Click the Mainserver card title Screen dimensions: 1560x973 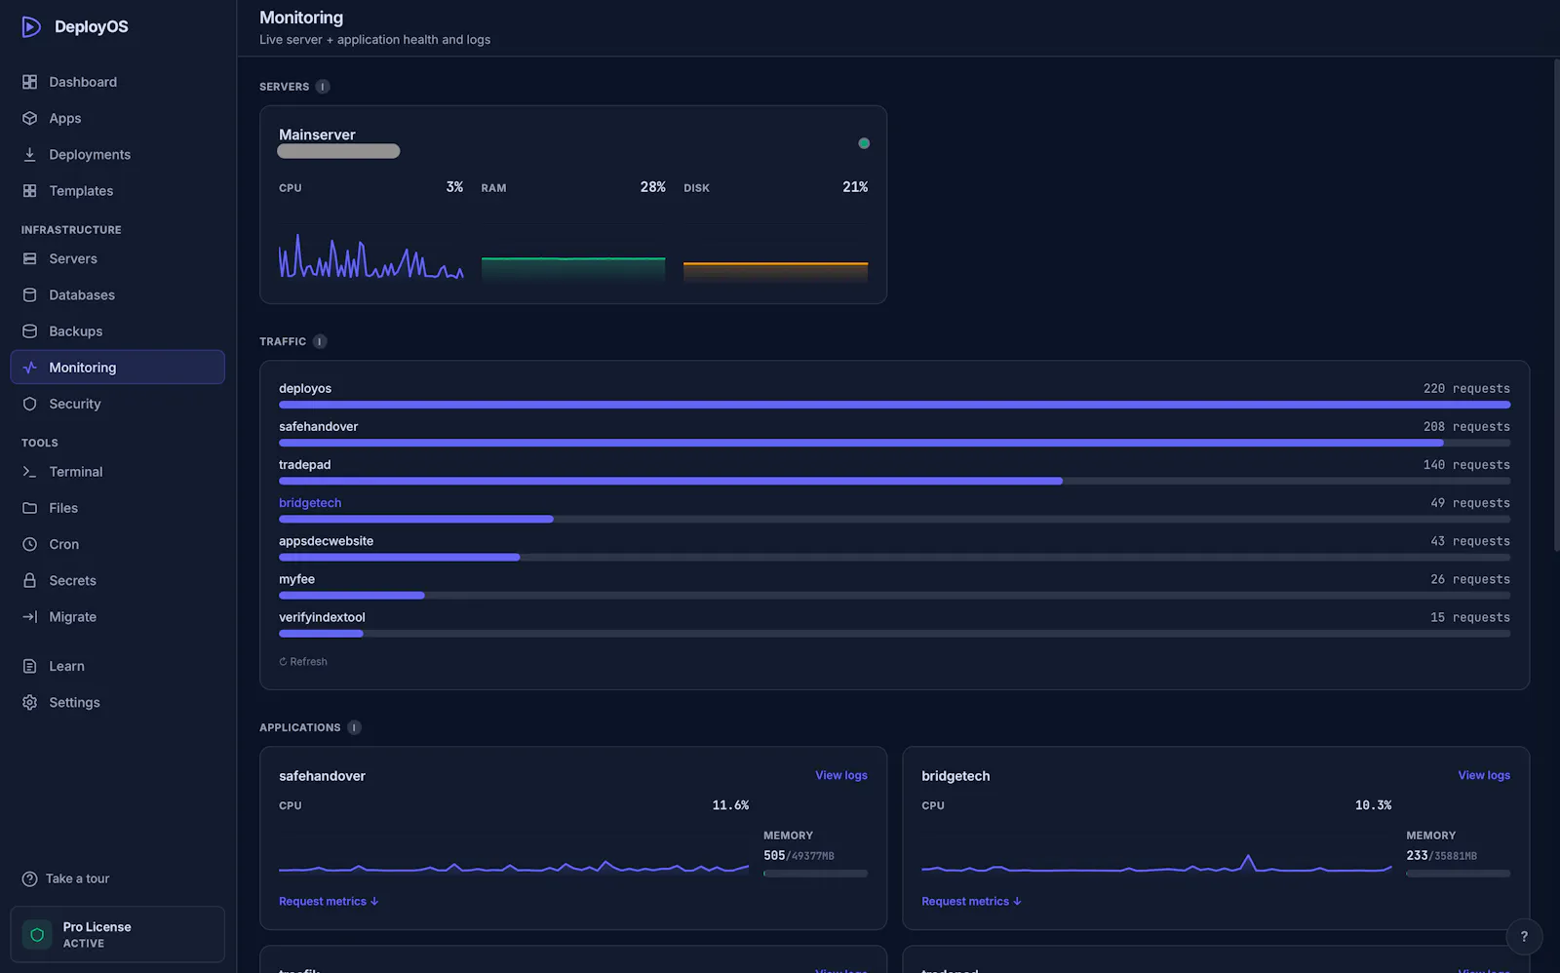tap(317, 135)
